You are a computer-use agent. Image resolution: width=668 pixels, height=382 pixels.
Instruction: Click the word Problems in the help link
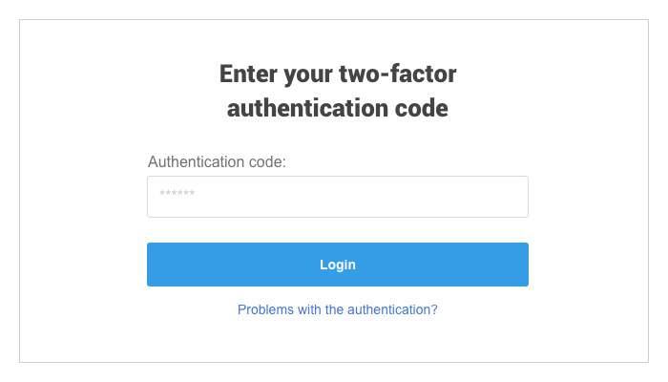click(x=265, y=309)
